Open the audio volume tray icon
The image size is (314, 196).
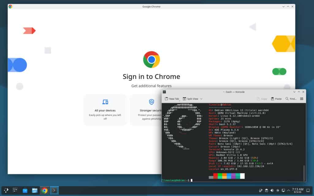click(x=272, y=190)
